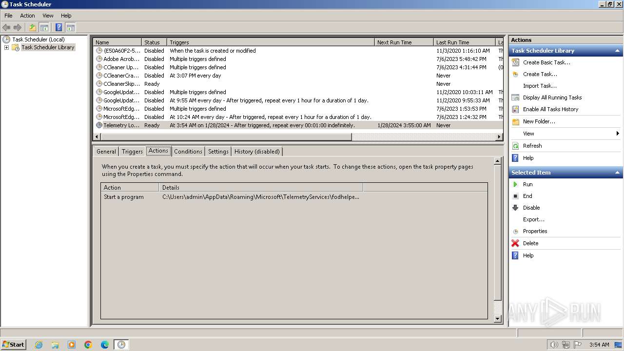This screenshot has height=351, width=624.
Task: Sort tasks by Last Run Time header
Action: [464, 42]
